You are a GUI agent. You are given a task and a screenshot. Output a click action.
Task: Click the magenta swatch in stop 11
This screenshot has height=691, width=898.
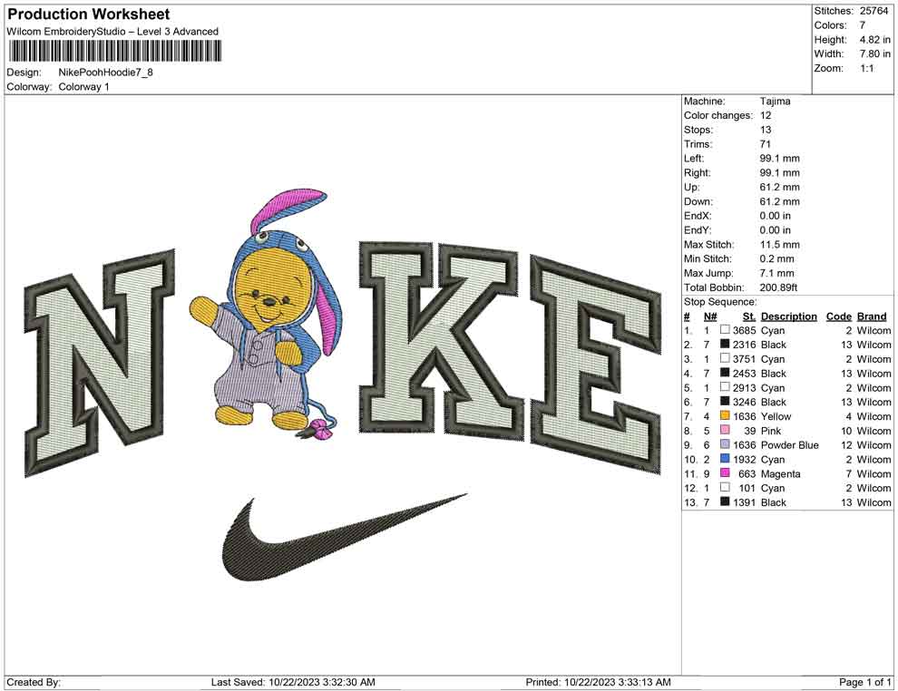[x=725, y=472]
